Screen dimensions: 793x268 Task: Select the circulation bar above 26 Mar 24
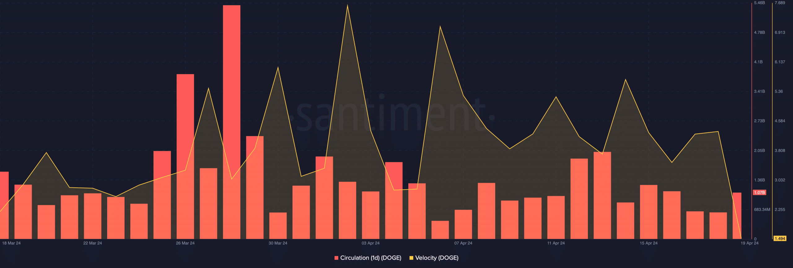185,156
